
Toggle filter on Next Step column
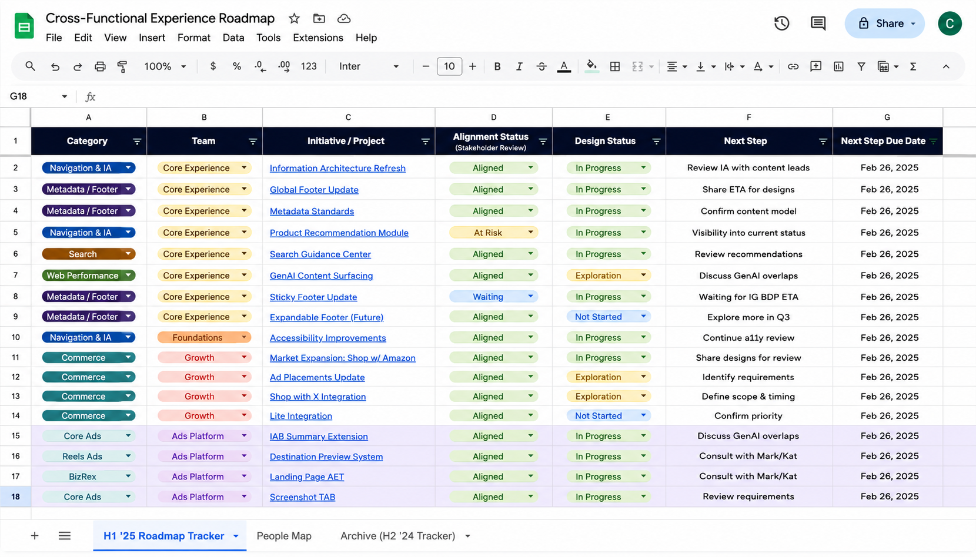coord(823,142)
